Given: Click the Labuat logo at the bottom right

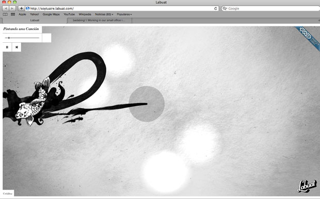Looking at the screenshot, I should point(307,186).
